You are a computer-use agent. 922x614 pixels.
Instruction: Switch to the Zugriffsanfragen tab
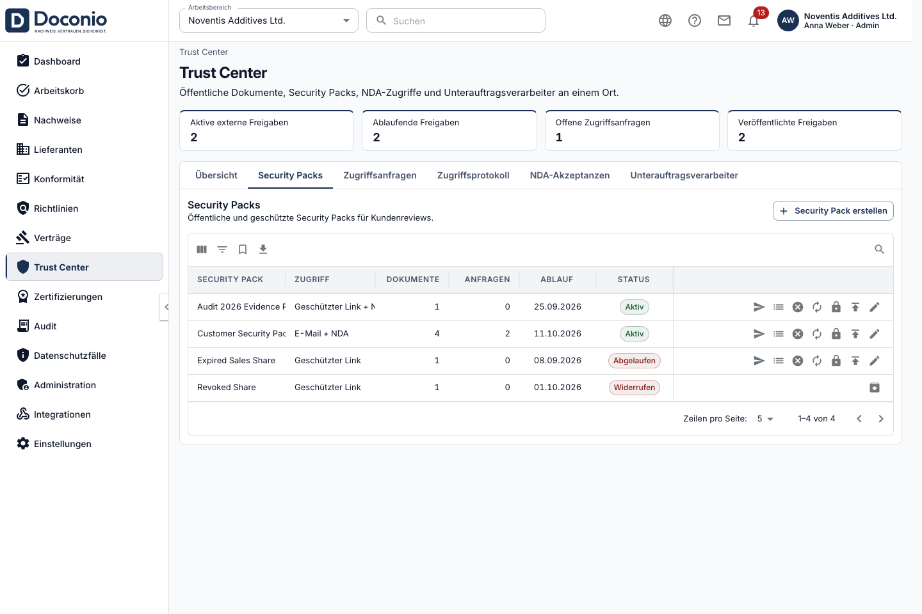(x=380, y=175)
